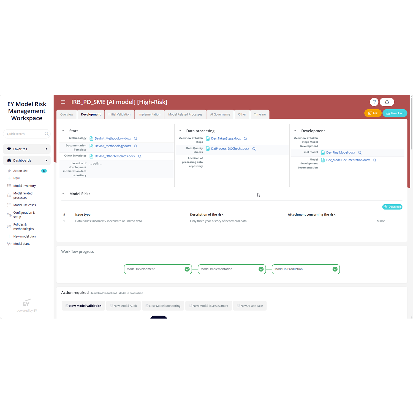Image resolution: width=413 pixels, height=413 pixels.
Task: Preview Dev_FinalModel.docx with magnifier icon
Action: pyautogui.click(x=360, y=153)
